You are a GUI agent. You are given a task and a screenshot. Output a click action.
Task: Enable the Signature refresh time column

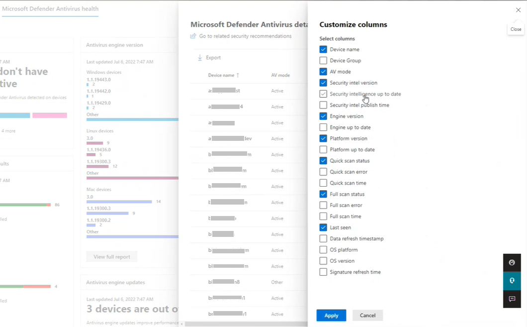click(323, 272)
